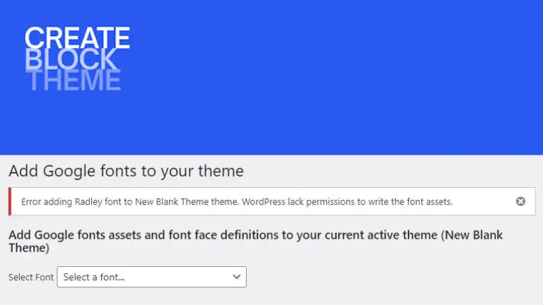
Task: Click the Select Font label
Action: [x=31, y=277]
